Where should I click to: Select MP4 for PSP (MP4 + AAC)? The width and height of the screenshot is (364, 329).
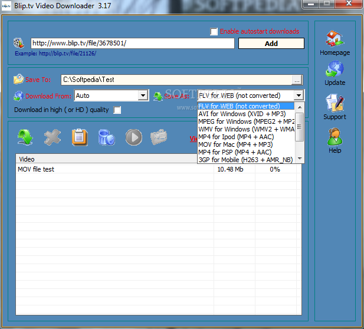point(246,152)
